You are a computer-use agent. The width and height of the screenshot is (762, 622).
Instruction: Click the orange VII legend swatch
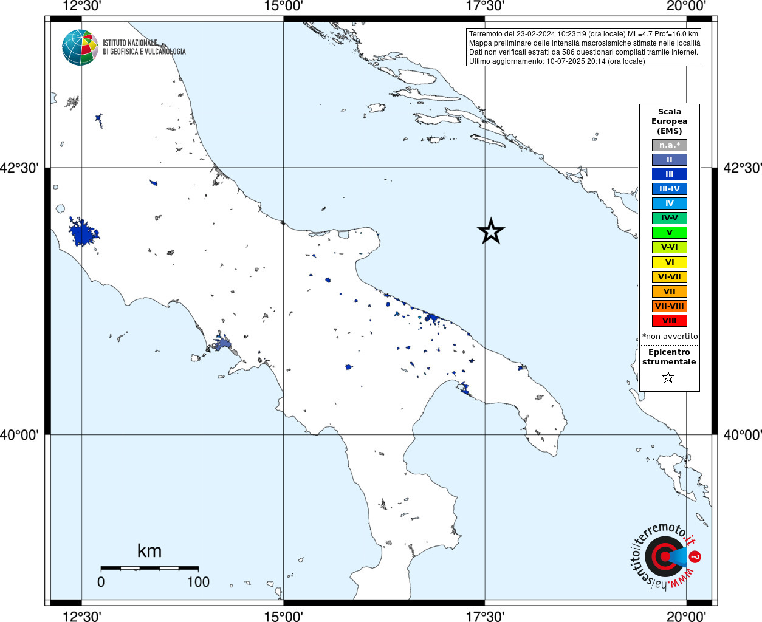pyautogui.click(x=670, y=292)
